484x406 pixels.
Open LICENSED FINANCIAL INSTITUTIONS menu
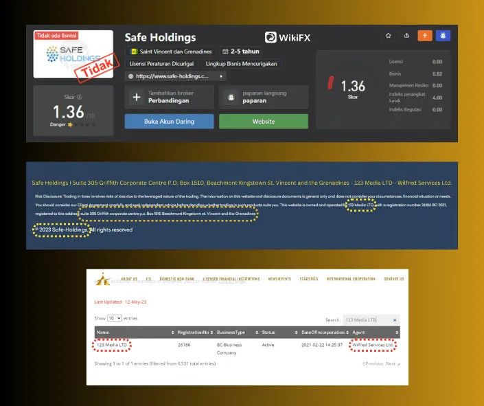(x=231, y=279)
